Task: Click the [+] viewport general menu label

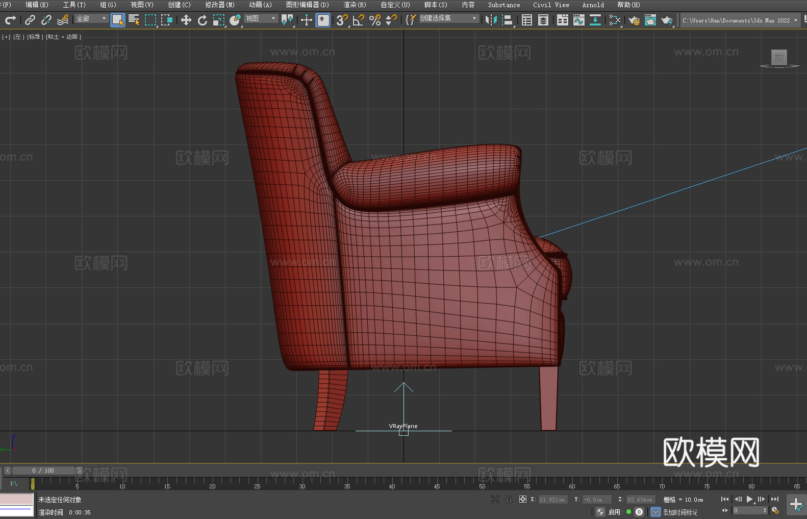Action: tap(6, 37)
